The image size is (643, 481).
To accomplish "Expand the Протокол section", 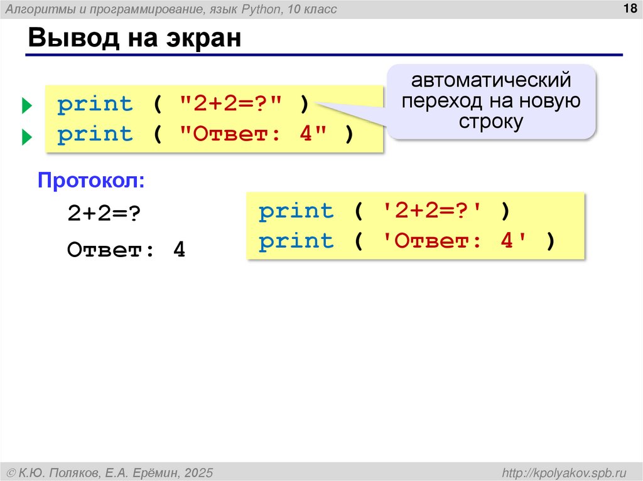I will tap(91, 179).
